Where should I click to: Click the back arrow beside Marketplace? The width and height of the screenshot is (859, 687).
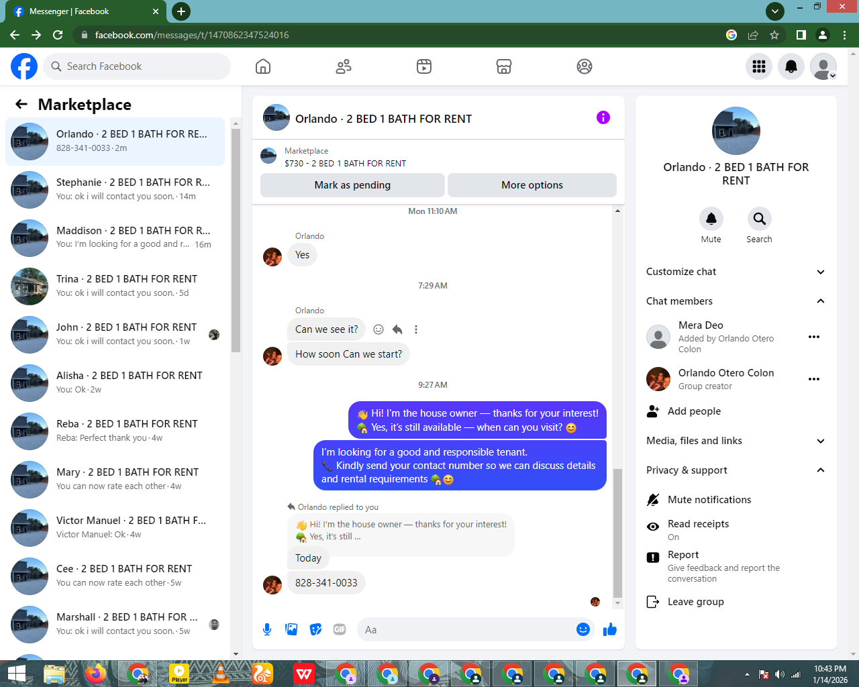click(x=21, y=104)
